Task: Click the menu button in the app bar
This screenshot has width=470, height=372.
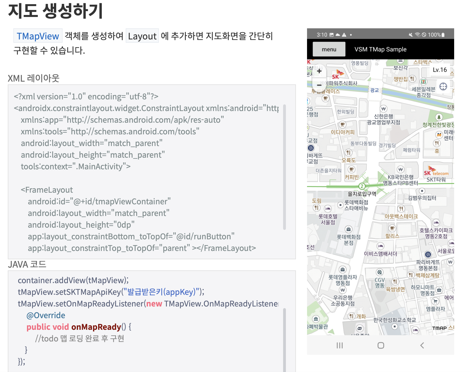Action: click(x=329, y=49)
